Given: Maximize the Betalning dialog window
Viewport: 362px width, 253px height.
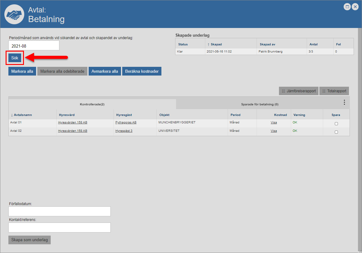Looking at the screenshot, I should [x=347, y=7].
